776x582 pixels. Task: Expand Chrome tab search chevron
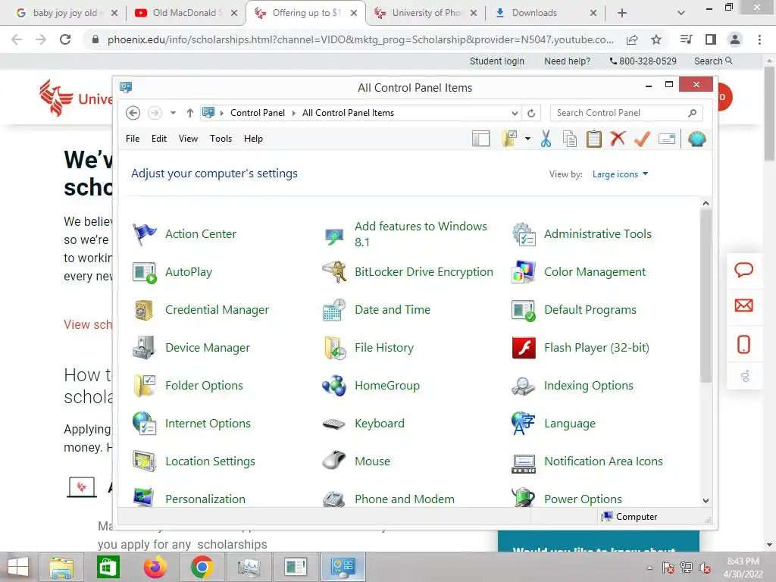tap(681, 13)
